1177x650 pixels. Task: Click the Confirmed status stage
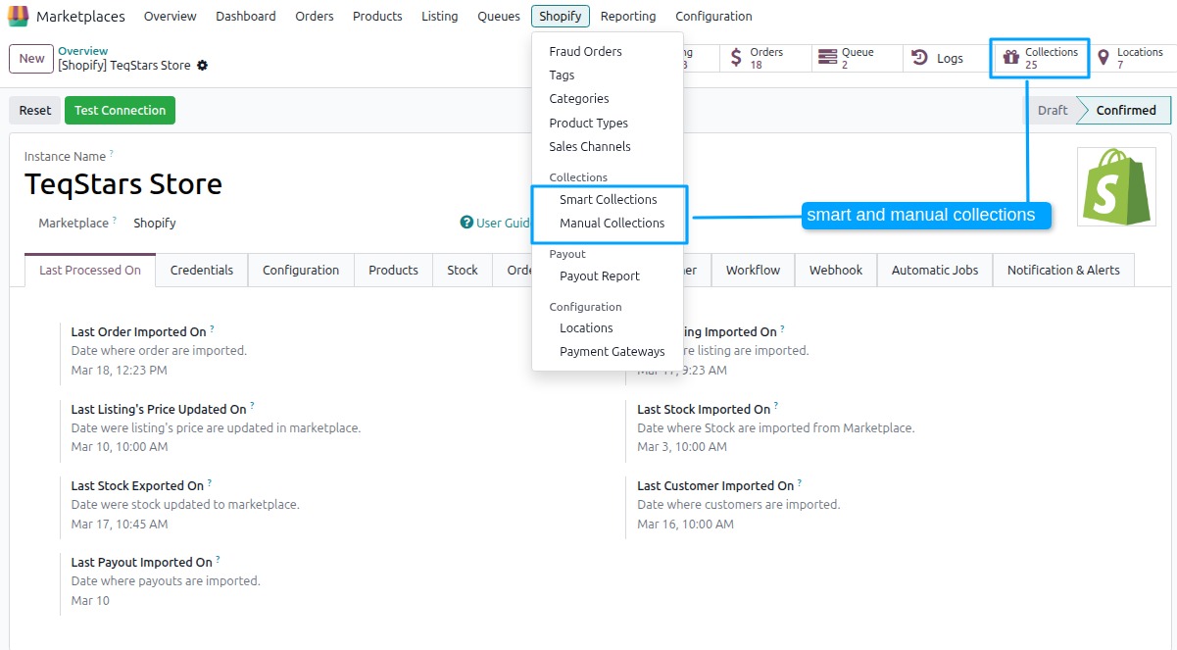coord(1126,110)
